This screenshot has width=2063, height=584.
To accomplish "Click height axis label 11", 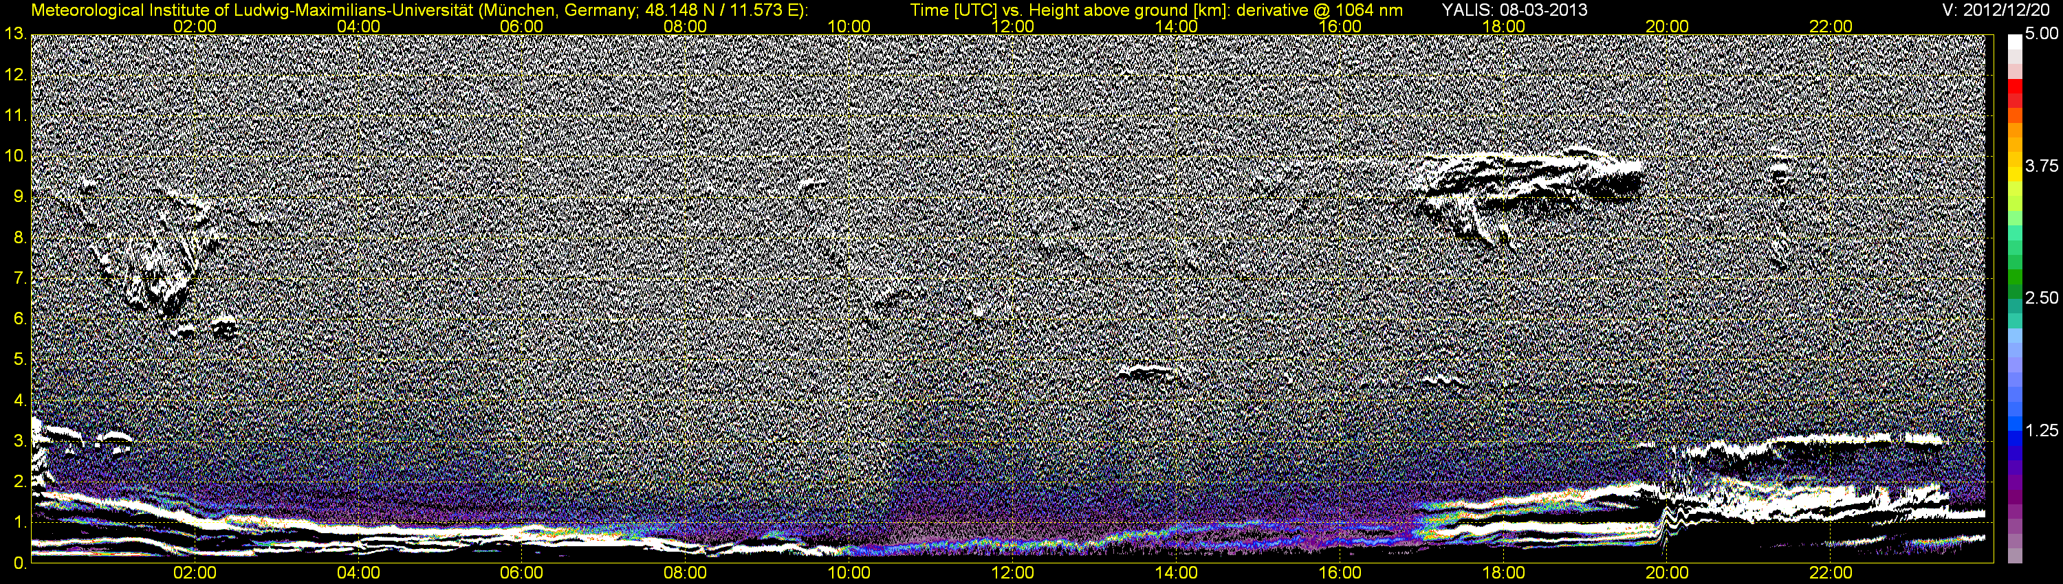I will coord(14,116).
